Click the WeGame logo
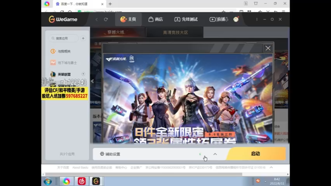The height and width of the screenshot is (186, 331). (x=63, y=19)
